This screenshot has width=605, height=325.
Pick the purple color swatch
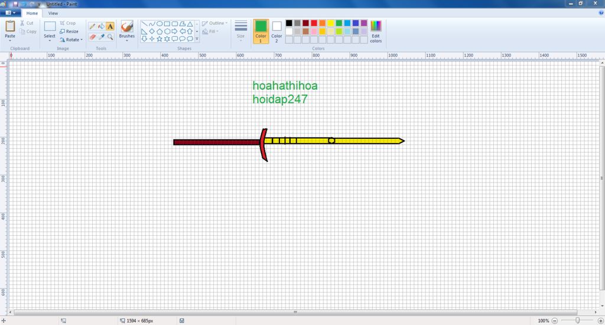click(364, 23)
